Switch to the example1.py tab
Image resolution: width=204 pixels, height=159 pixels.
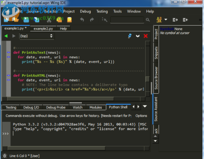click(16, 29)
